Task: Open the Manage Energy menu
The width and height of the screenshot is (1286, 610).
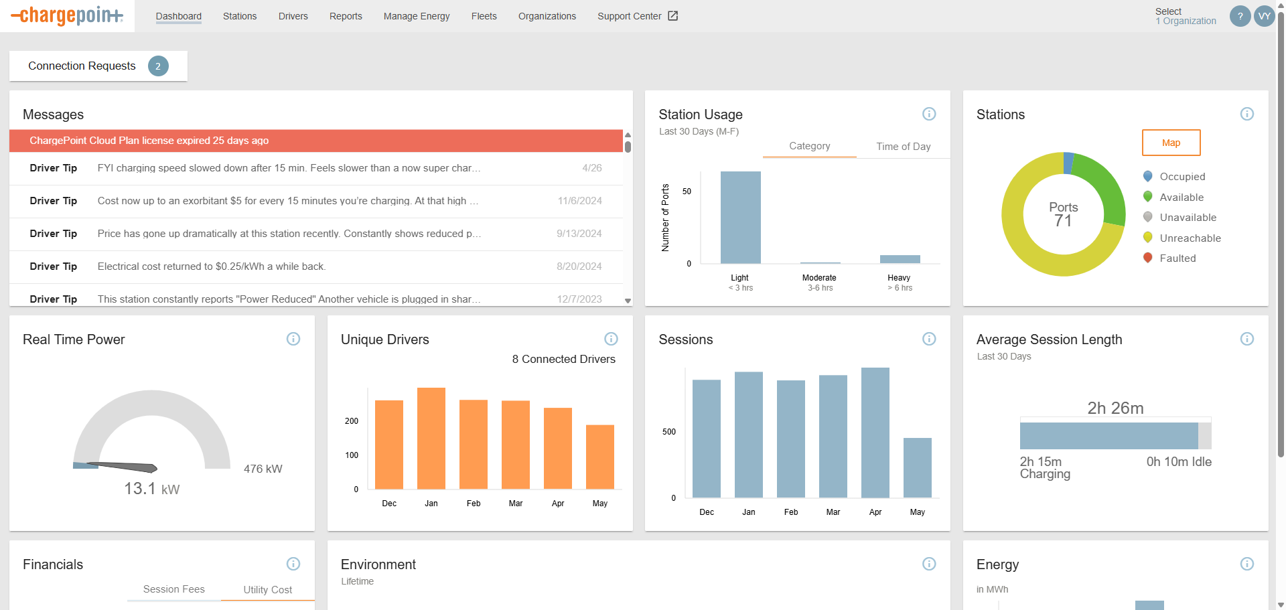Action: pos(416,16)
